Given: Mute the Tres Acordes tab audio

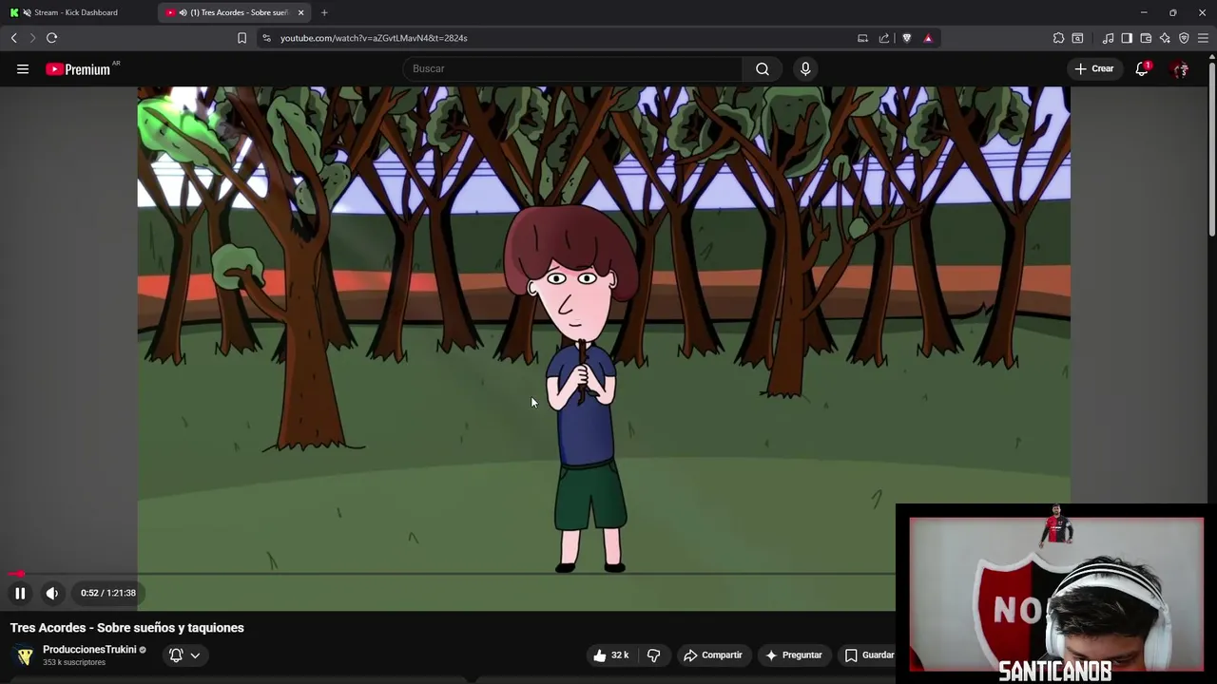Looking at the screenshot, I should 183,12.
